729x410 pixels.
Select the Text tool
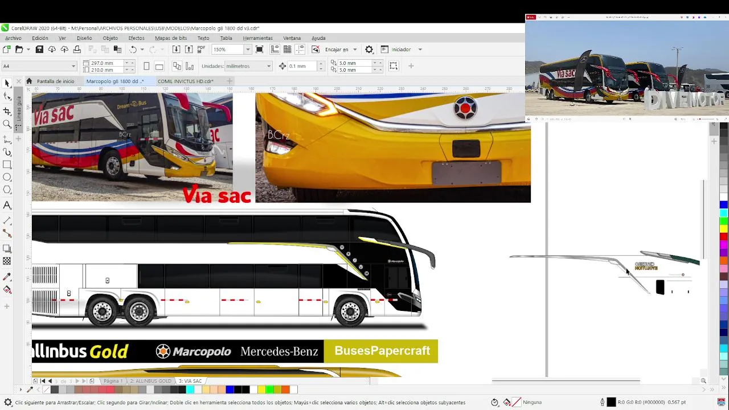point(7,205)
